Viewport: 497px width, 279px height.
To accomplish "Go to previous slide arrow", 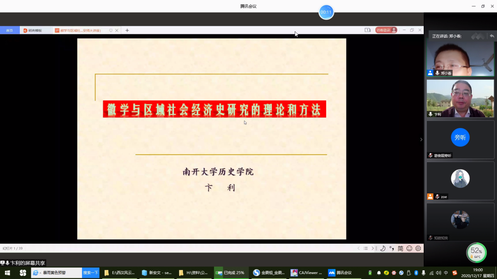I will 358,249.
